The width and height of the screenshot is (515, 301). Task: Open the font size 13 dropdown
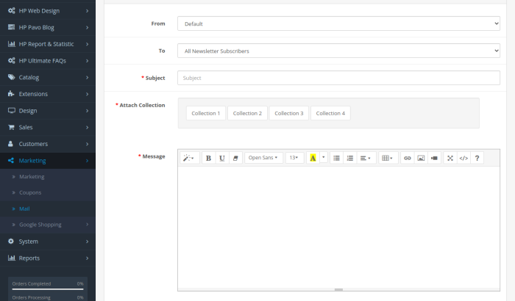[x=294, y=158]
